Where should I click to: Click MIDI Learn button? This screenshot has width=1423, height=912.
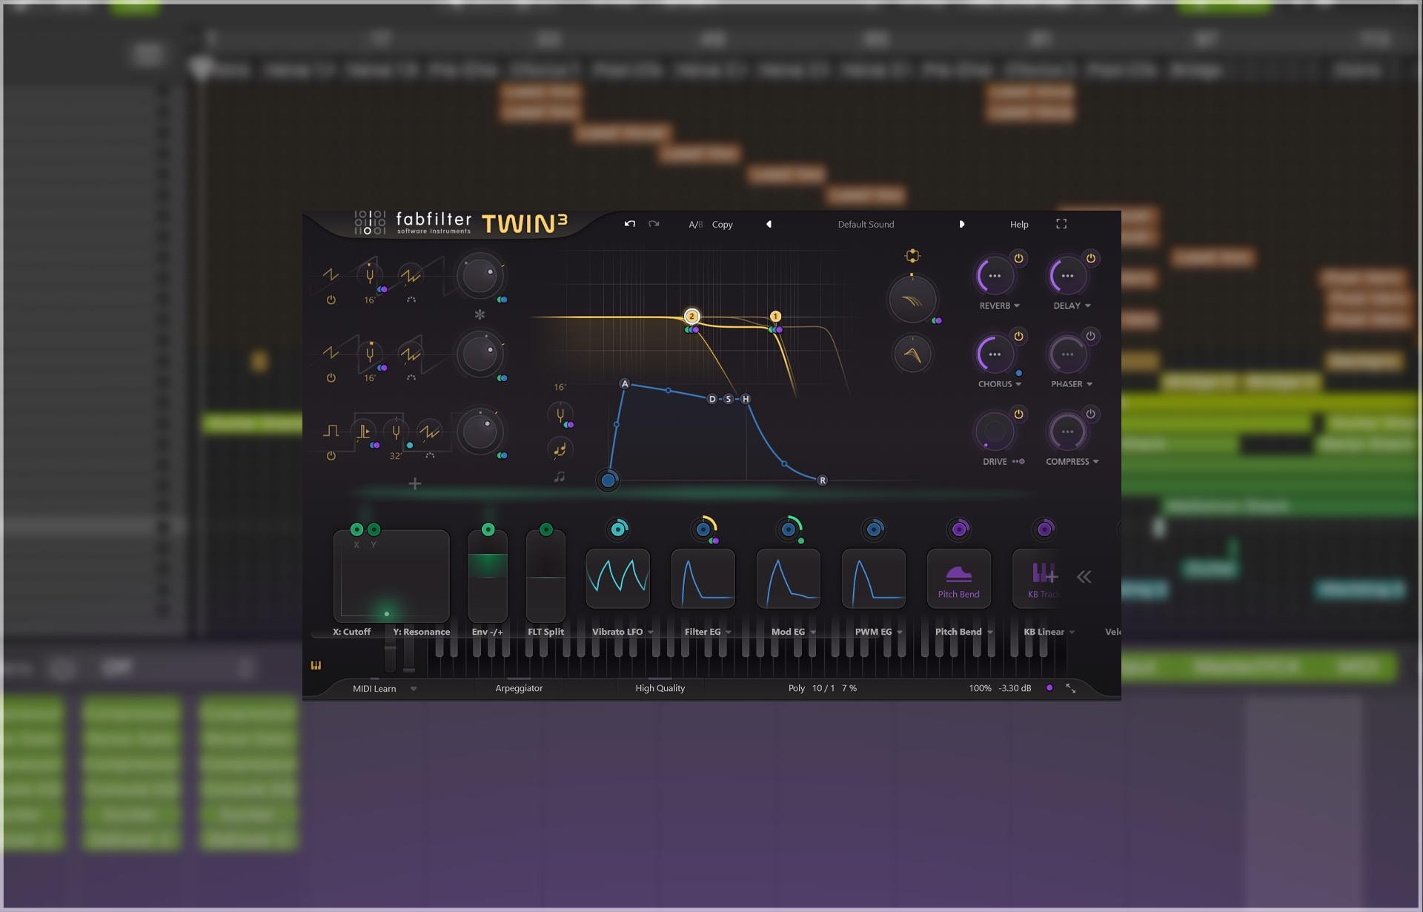click(x=374, y=689)
